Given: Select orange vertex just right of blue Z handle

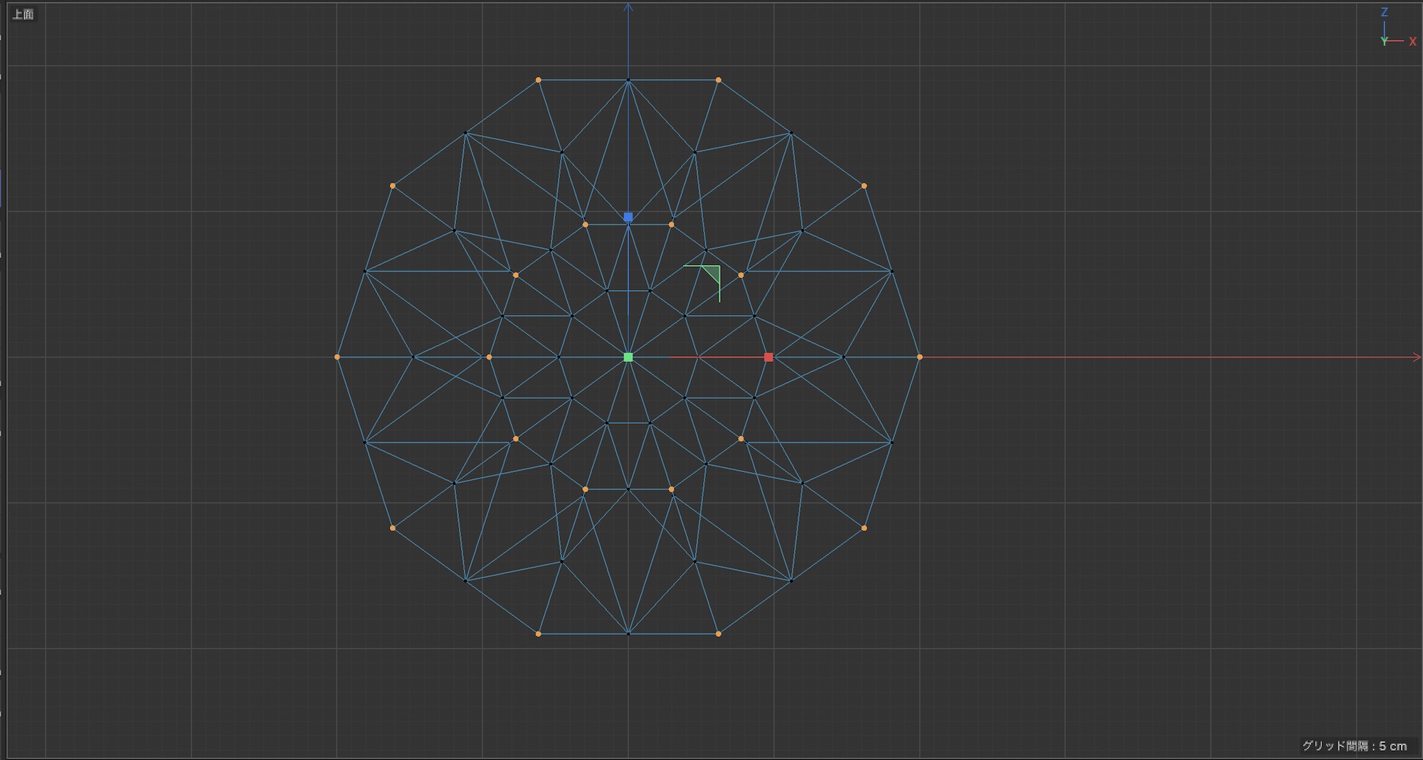Looking at the screenshot, I should click(x=672, y=225).
